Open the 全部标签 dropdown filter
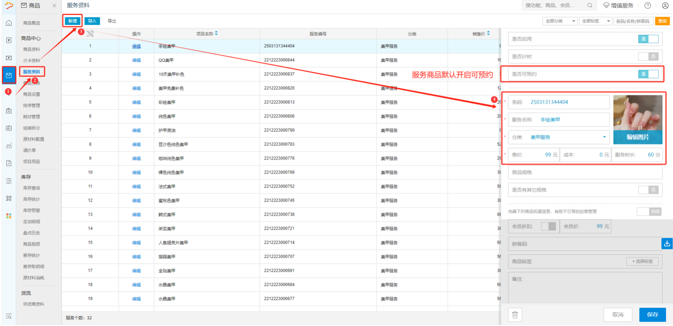This screenshot has height=326, width=673. coord(595,21)
